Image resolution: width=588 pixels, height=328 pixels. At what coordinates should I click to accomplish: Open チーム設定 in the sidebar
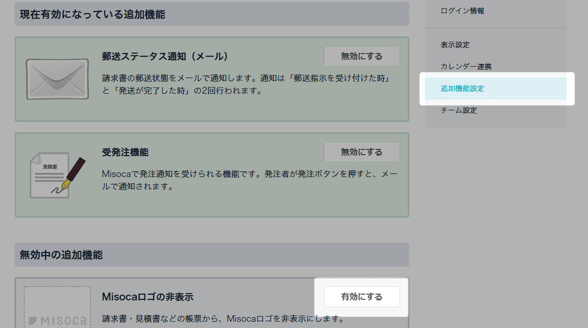pyautogui.click(x=459, y=110)
